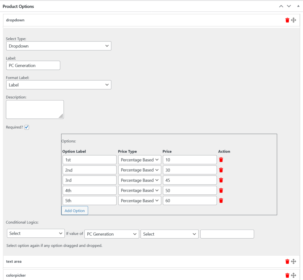Click the Add Option button
303x280 pixels.
click(x=75, y=211)
